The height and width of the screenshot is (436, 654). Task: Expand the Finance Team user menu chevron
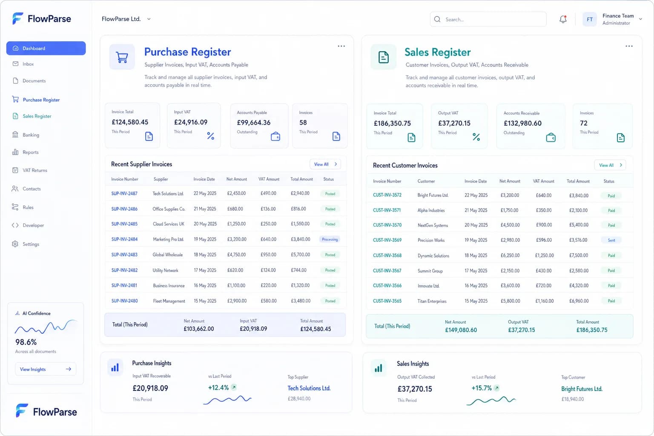640,19
